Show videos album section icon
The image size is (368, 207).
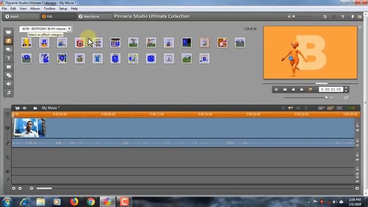click(9, 32)
